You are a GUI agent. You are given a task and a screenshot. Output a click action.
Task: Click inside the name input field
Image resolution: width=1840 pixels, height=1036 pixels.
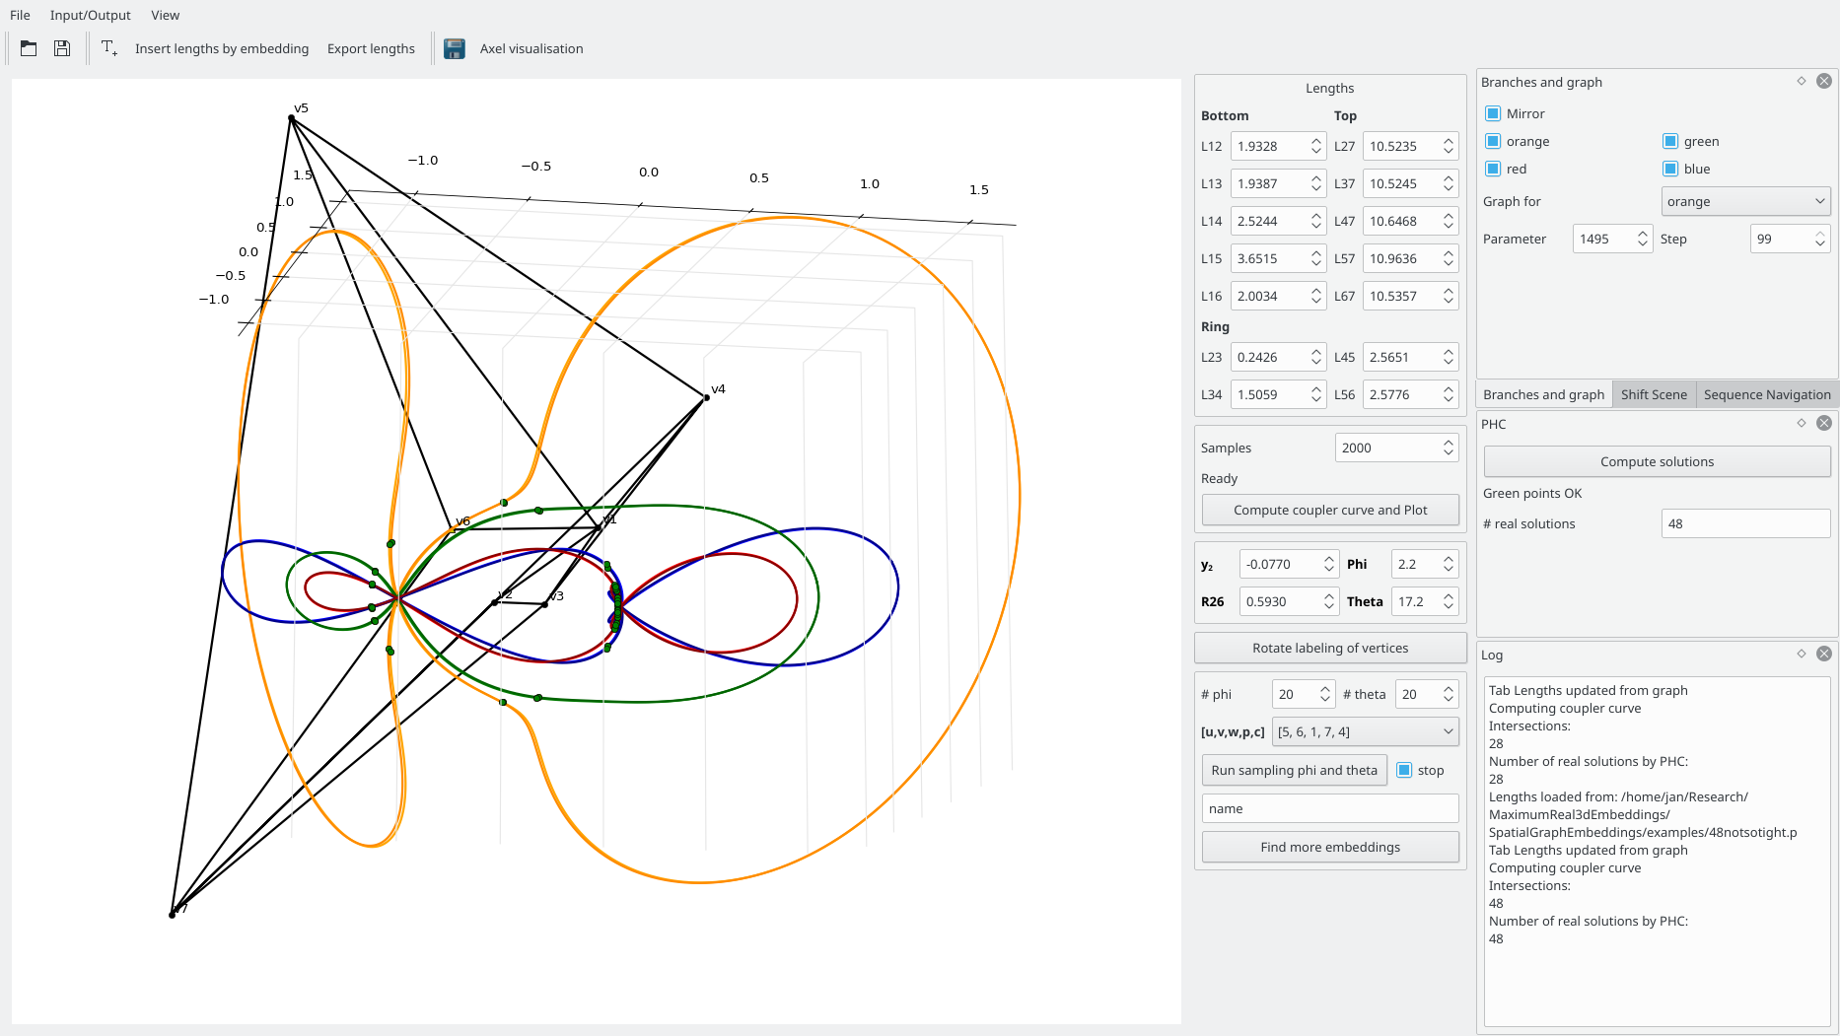pos(1329,807)
